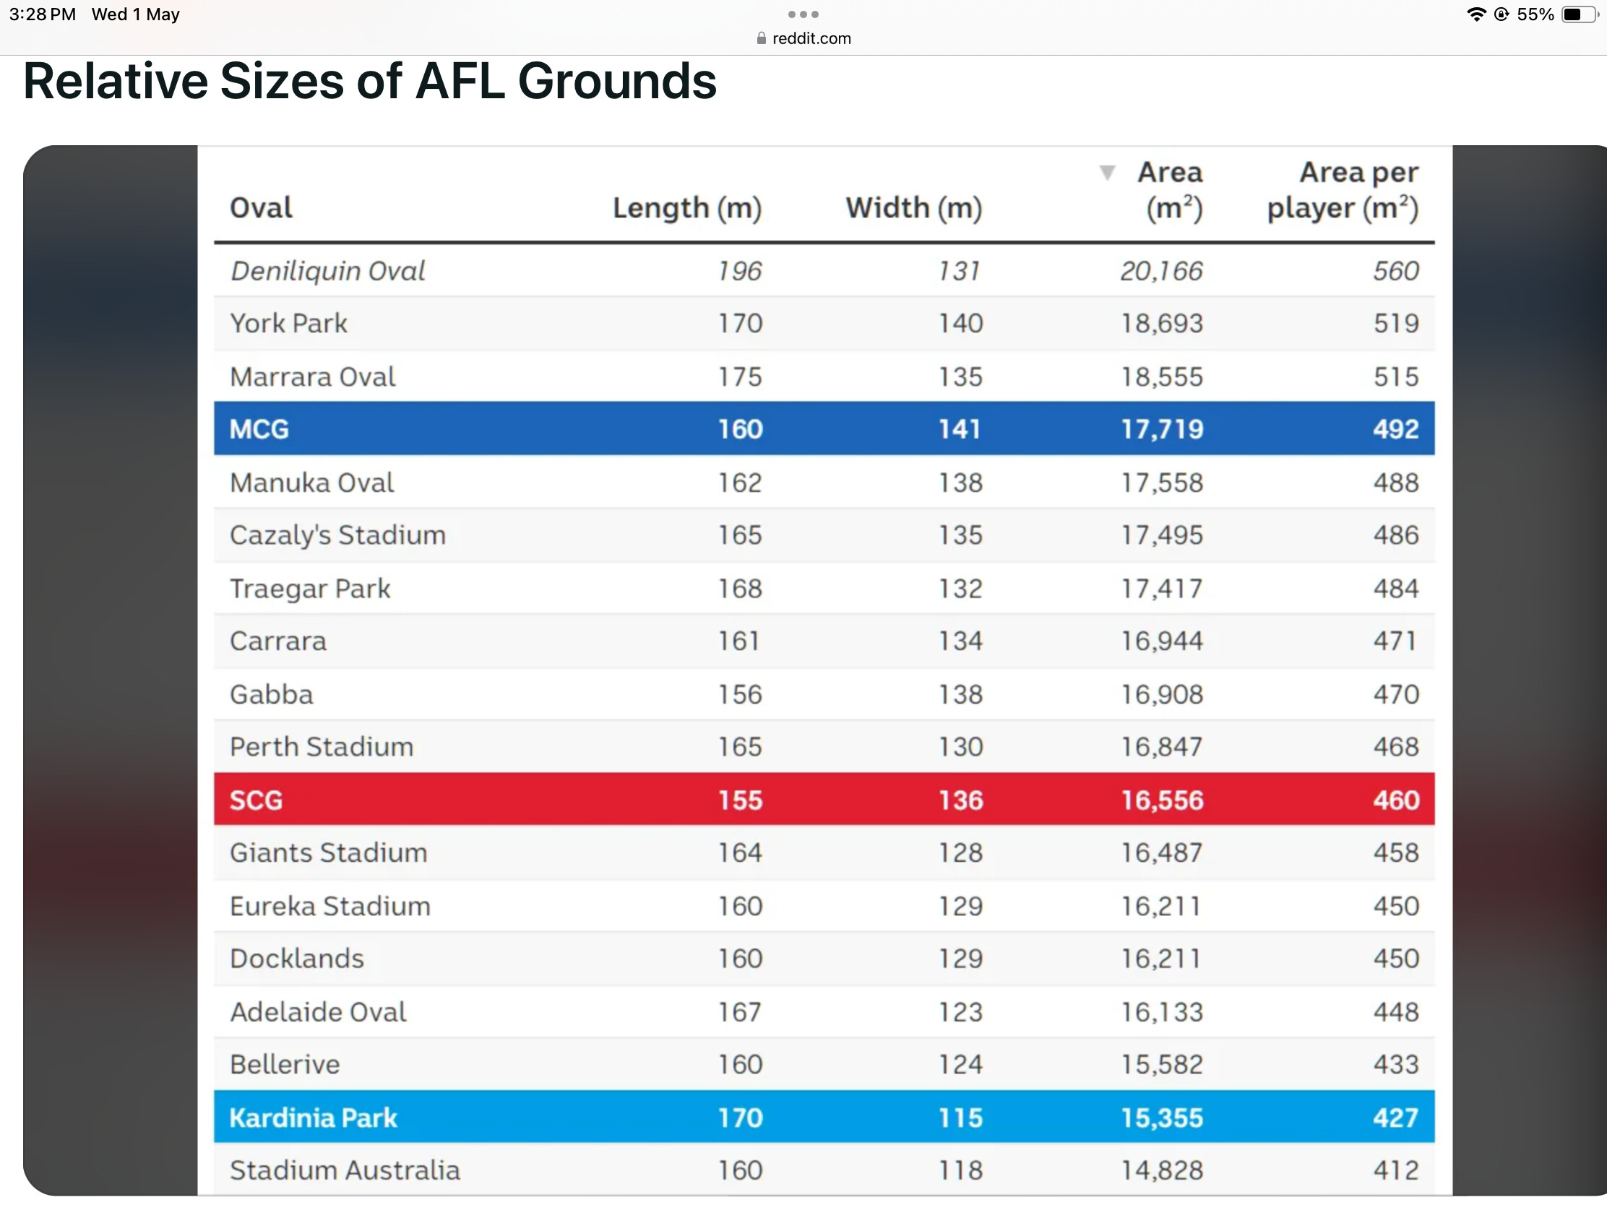This screenshot has width=1607, height=1205.
Task: Tap the orientation lock status icon
Action: pos(1502,14)
